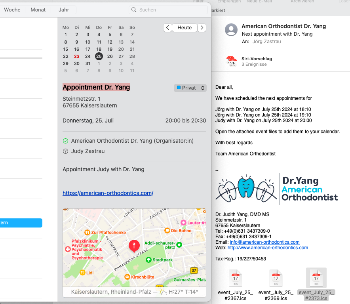
Task: Click the Lidl shop map marker
Action: coord(82,273)
